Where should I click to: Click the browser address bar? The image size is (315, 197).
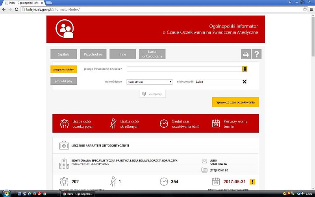click(x=157, y=9)
